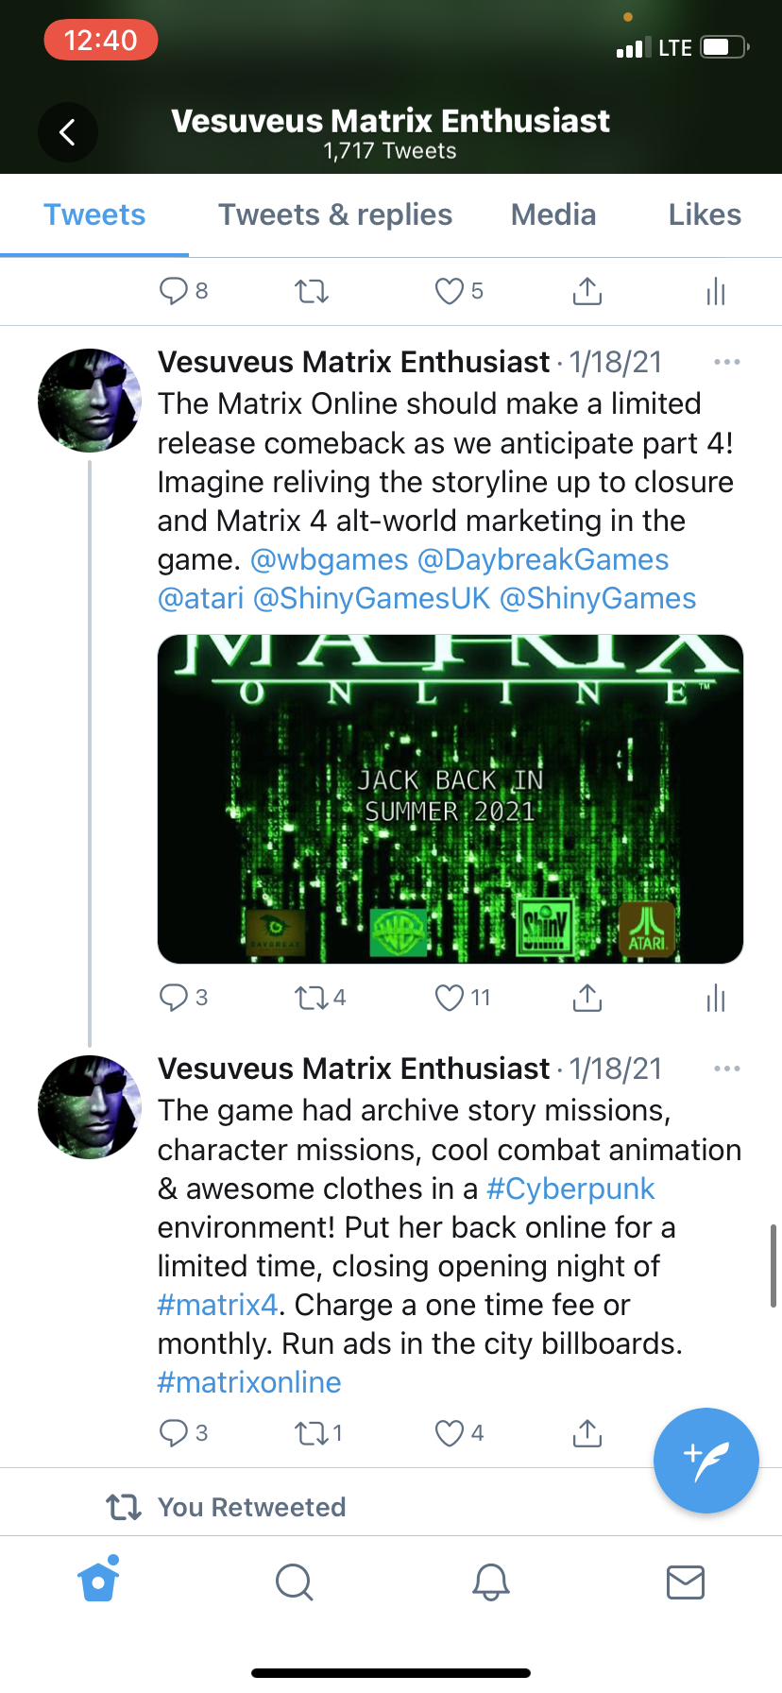
Task: Like the Matrix Online comeback tweet
Action: pyautogui.click(x=450, y=998)
